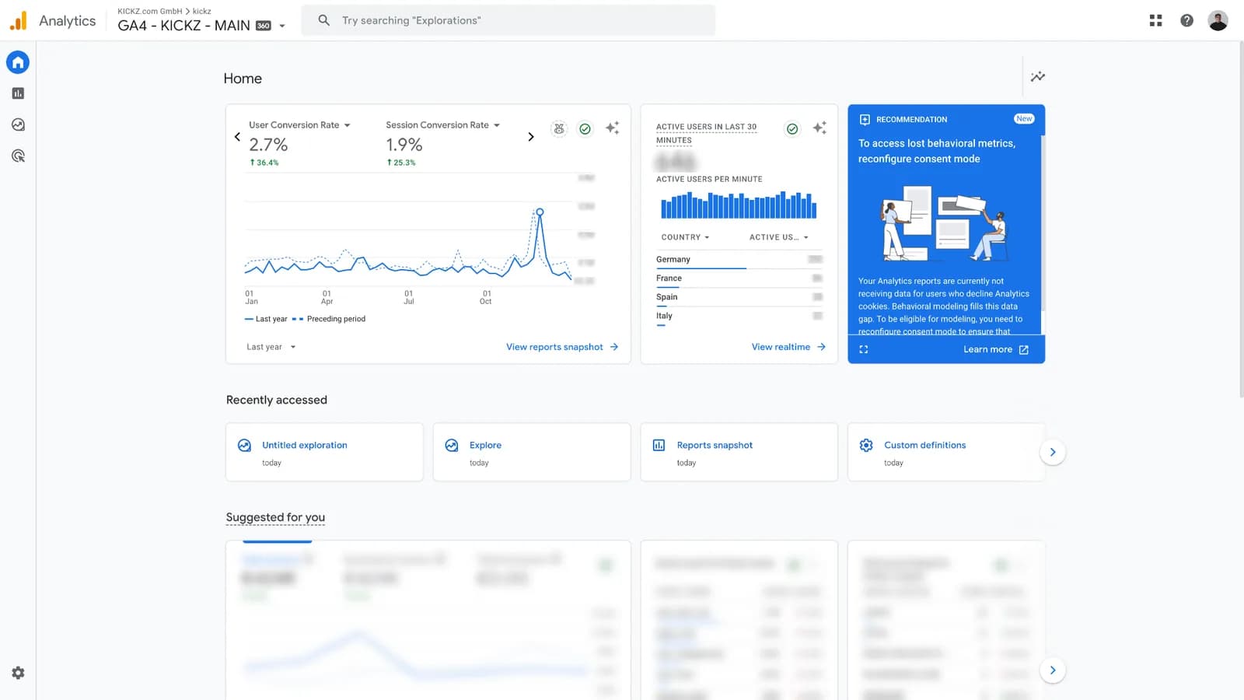
Task: Show next metrics with the right chevron
Action: point(531,136)
